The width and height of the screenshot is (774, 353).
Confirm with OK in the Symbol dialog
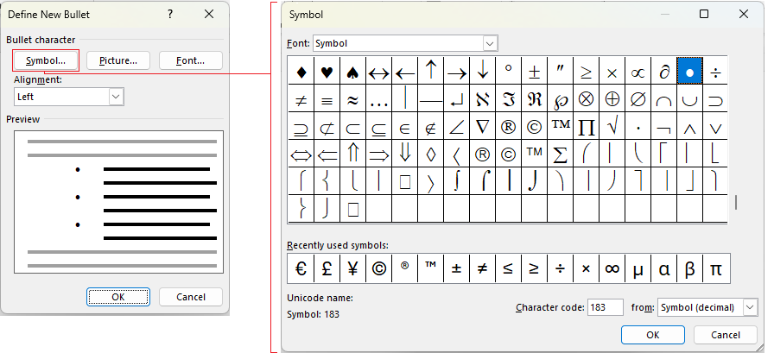pyautogui.click(x=652, y=335)
